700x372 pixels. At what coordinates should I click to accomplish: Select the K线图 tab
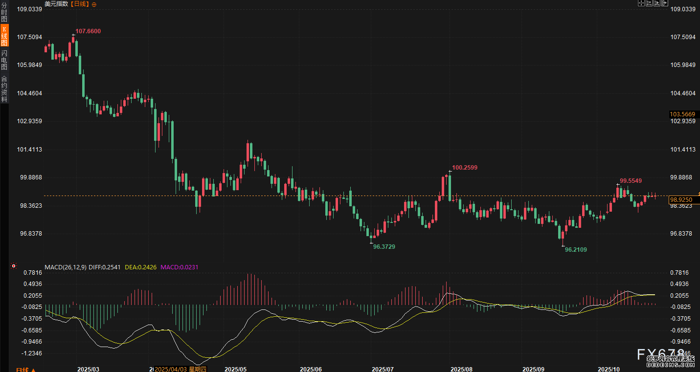point(4,36)
